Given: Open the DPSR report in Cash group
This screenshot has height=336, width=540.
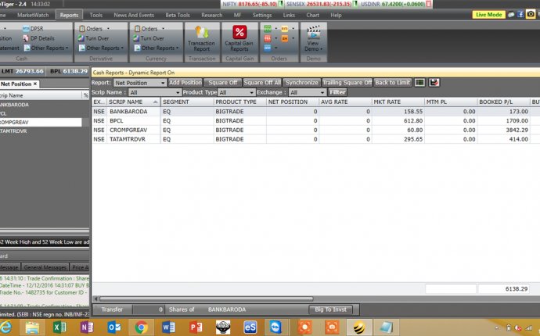Looking at the screenshot, I should coord(34,29).
